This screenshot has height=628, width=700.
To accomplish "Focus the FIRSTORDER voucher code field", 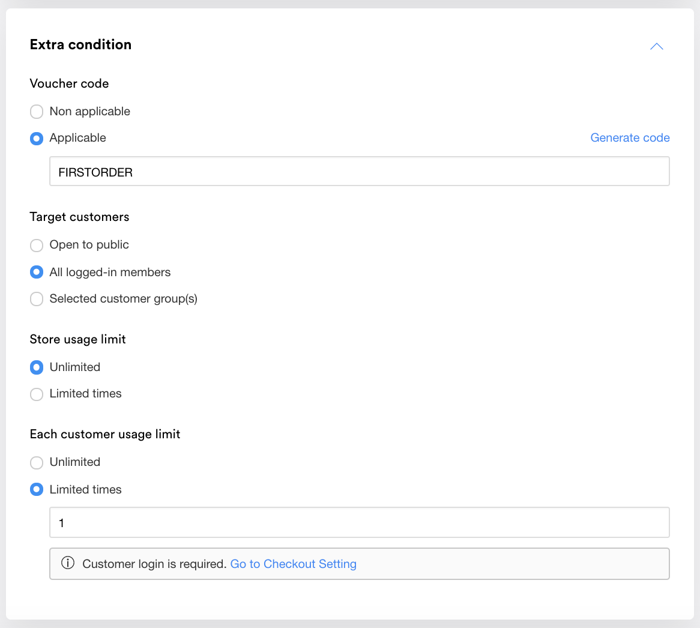I will (x=360, y=171).
